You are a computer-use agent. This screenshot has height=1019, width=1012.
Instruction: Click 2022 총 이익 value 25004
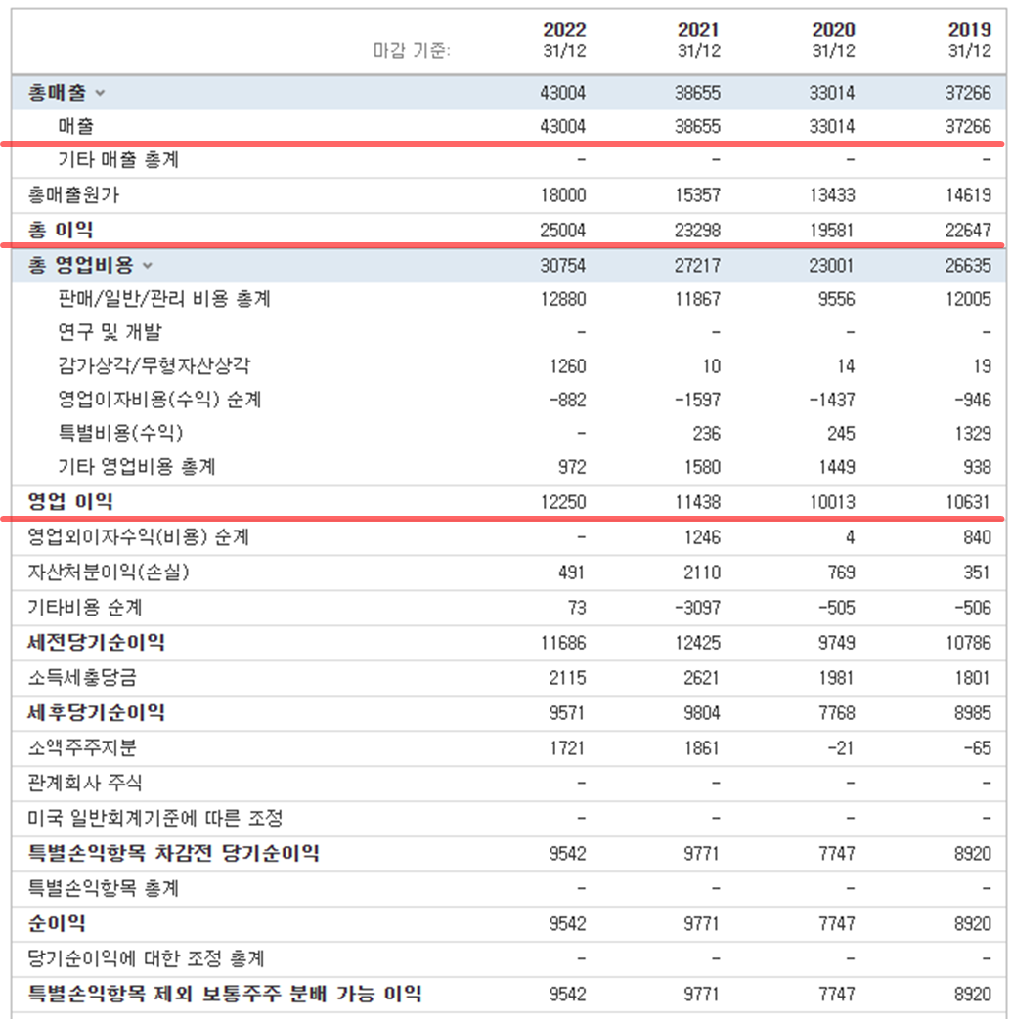point(563,231)
